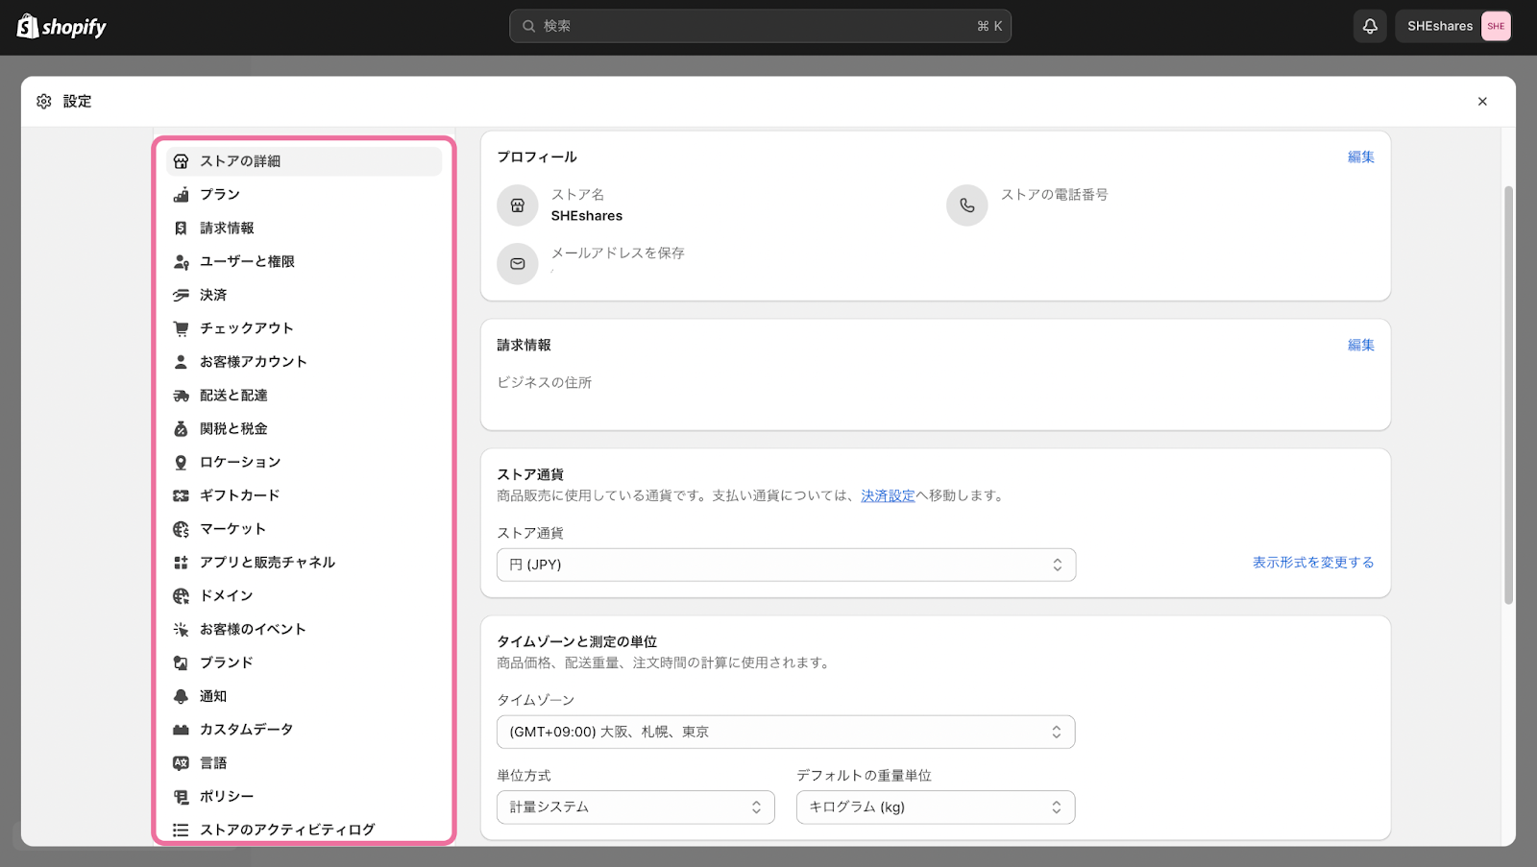Click the プラン chart icon
Screen dimensions: 1537x867
[181, 195]
